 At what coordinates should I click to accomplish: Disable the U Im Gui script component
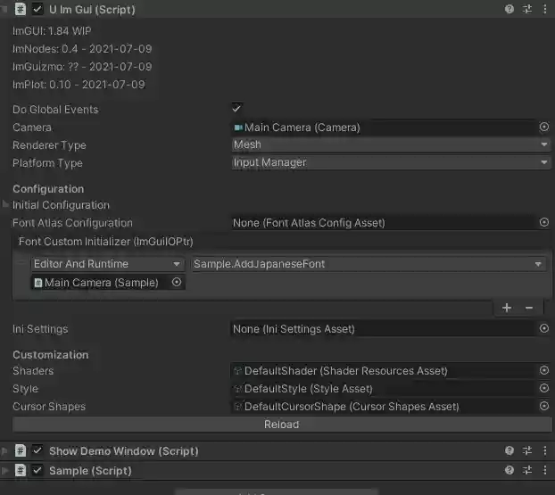pyautogui.click(x=37, y=9)
